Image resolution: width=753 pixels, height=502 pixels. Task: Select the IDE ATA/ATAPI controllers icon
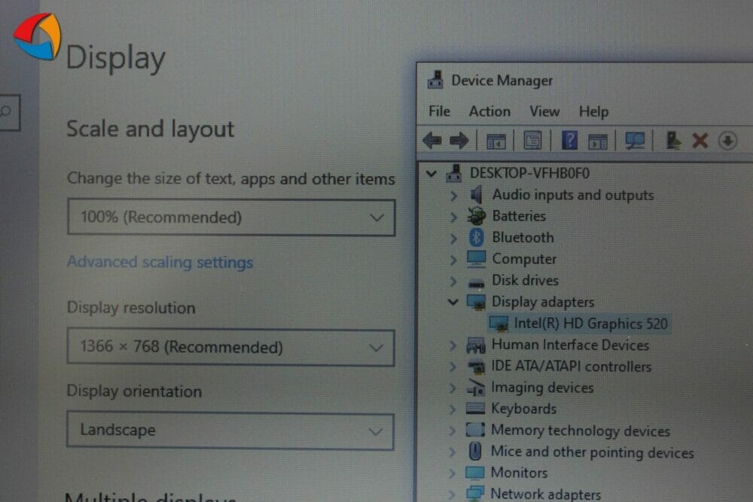coord(476,367)
